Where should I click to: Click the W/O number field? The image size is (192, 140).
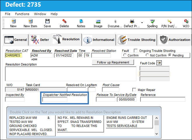(15, 90)
